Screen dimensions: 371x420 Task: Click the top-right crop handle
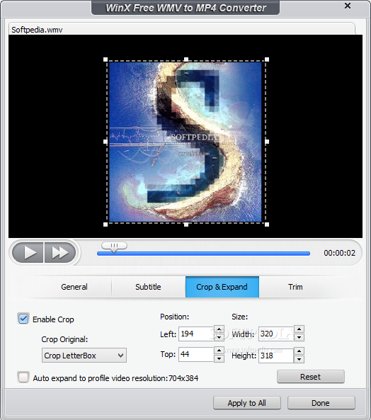[267, 59]
